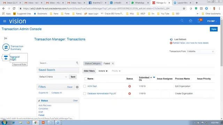Bookmark this page with the star icon
The image size is (223, 125).
[x=184, y=8]
